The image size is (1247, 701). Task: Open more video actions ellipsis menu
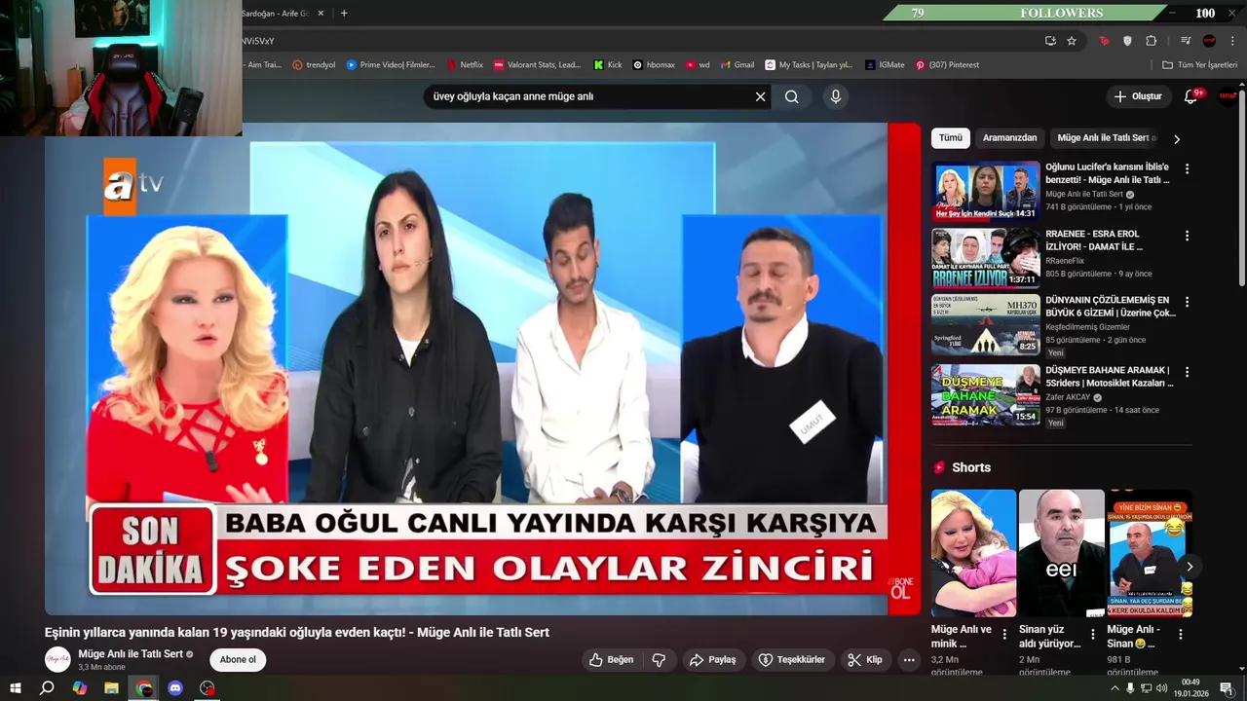pyautogui.click(x=909, y=659)
